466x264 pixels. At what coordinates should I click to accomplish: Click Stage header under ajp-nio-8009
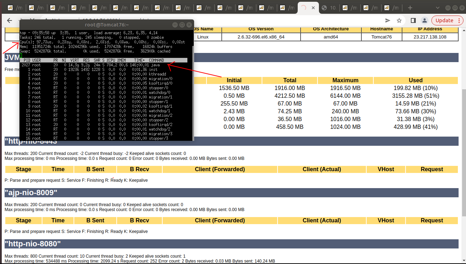(x=23, y=221)
